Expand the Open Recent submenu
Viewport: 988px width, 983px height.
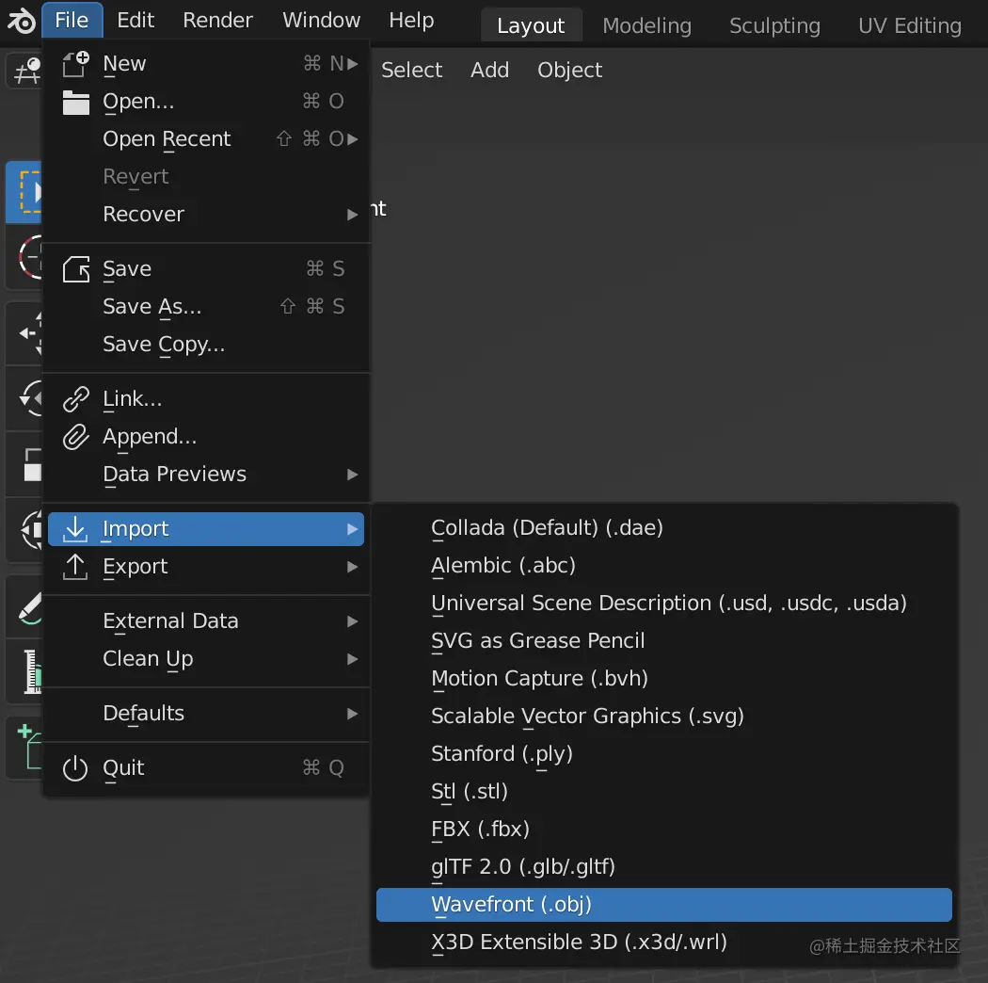pos(352,139)
